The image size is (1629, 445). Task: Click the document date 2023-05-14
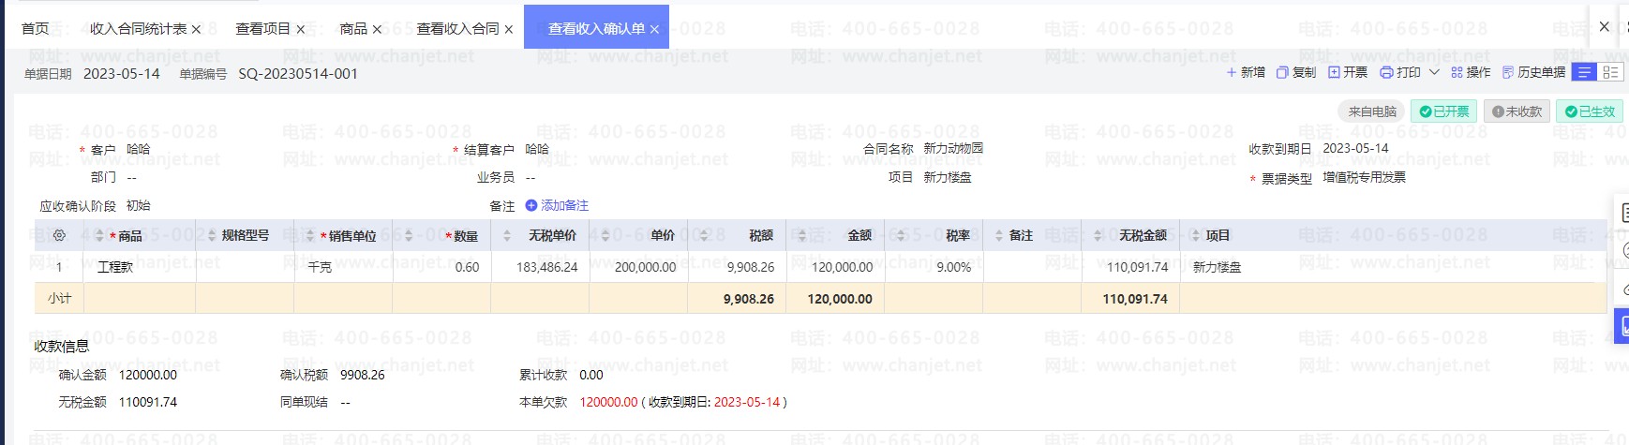[x=122, y=74]
